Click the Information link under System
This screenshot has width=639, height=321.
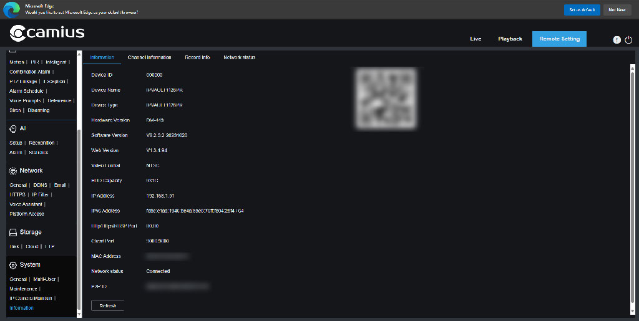[x=22, y=309]
